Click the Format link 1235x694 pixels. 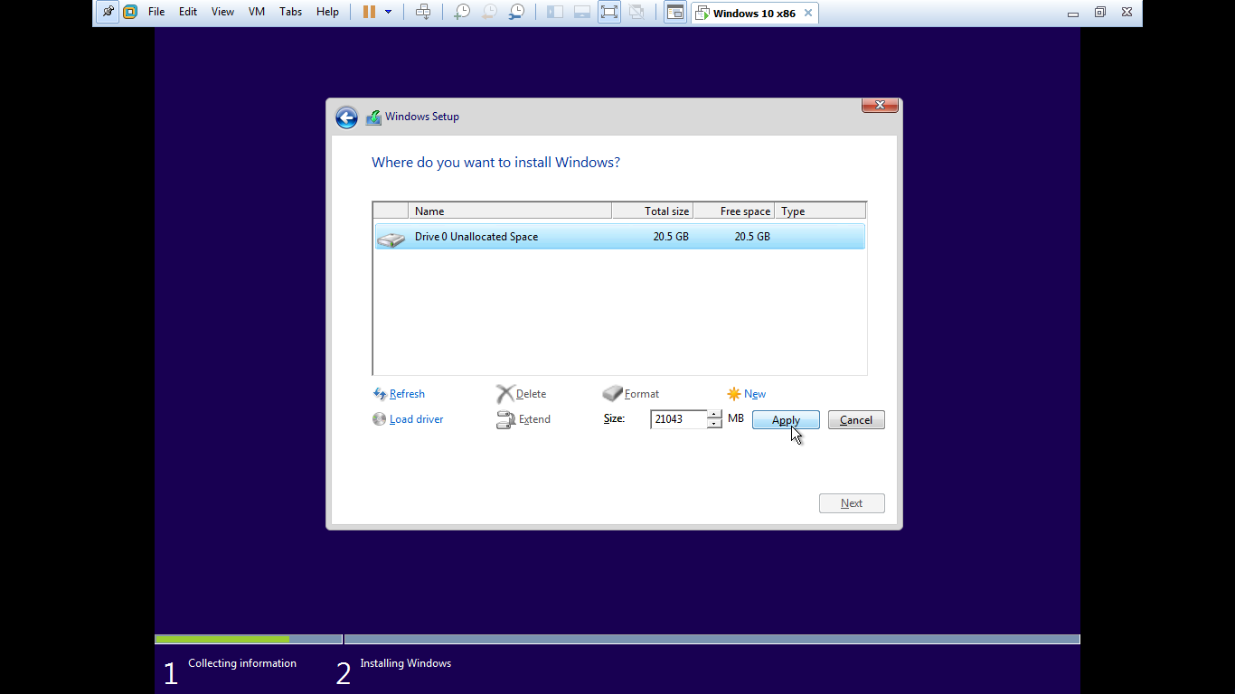pyautogui.click(x=642, y=394)
